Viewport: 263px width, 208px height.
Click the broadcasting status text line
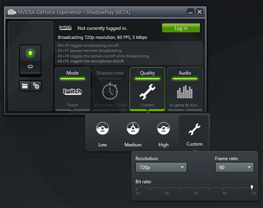click(102, 37)
